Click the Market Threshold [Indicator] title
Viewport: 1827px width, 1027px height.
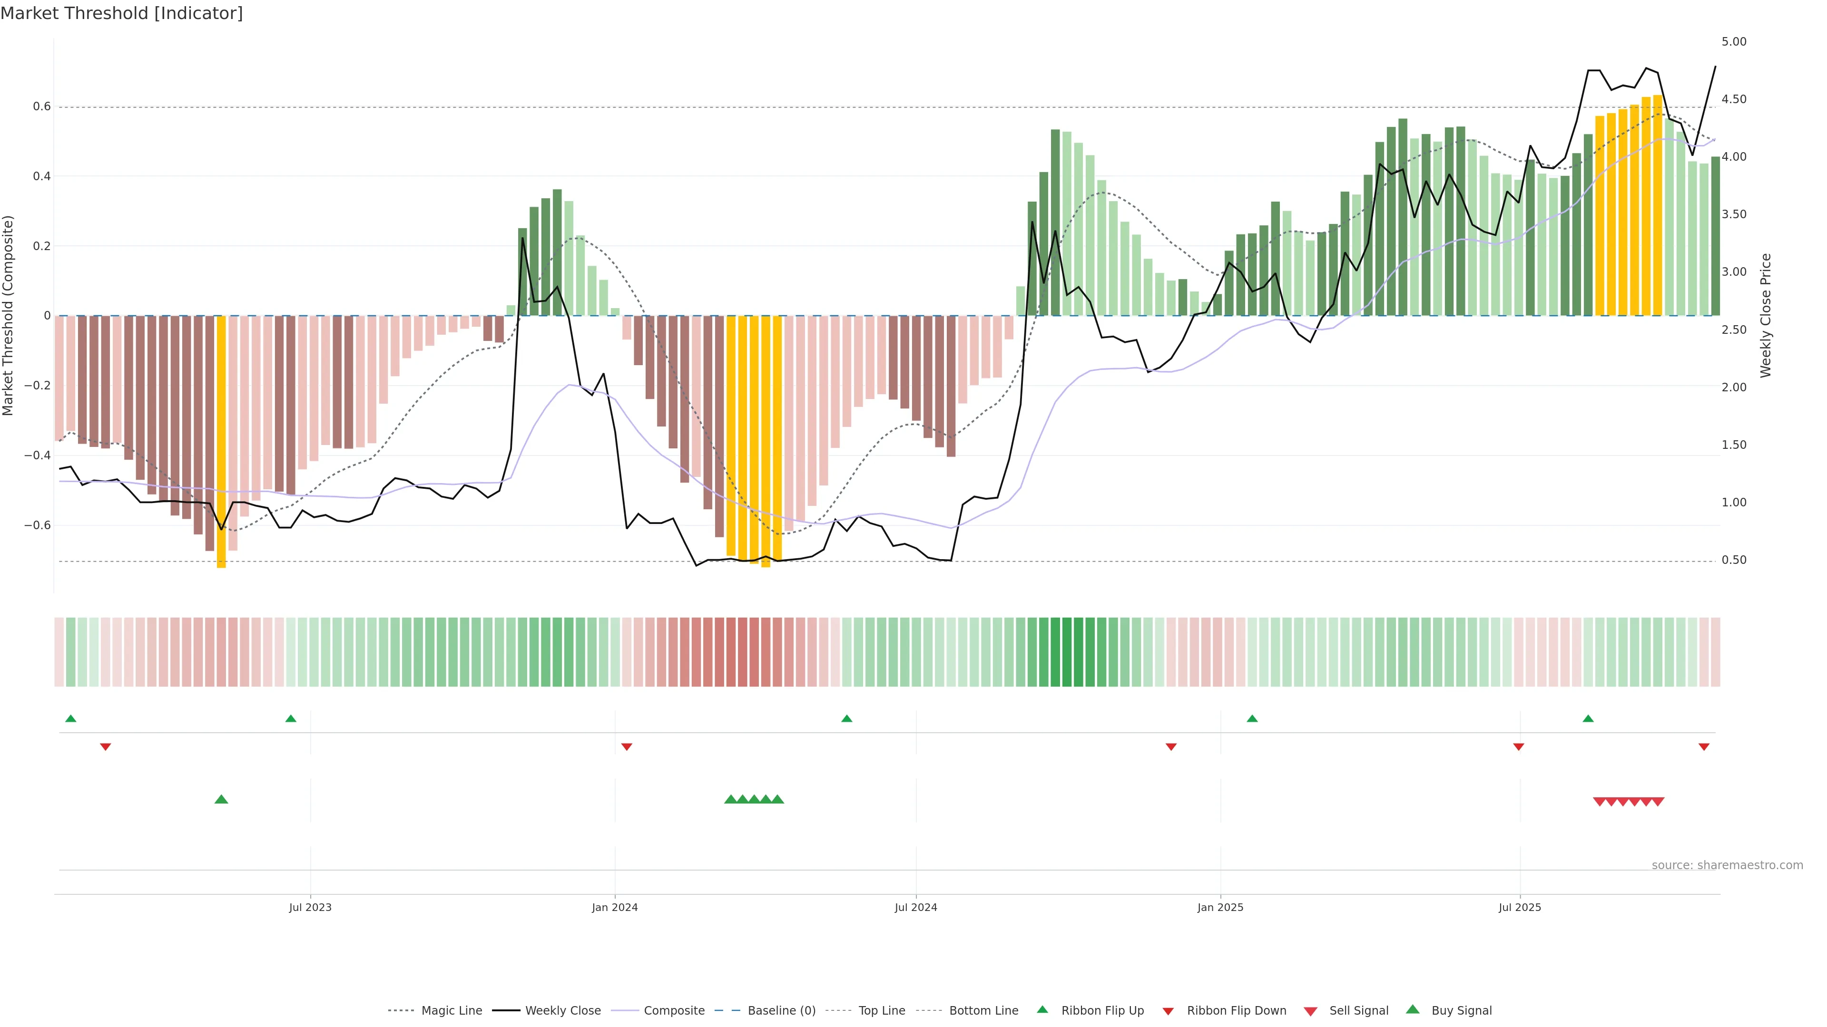pos(121,13)
